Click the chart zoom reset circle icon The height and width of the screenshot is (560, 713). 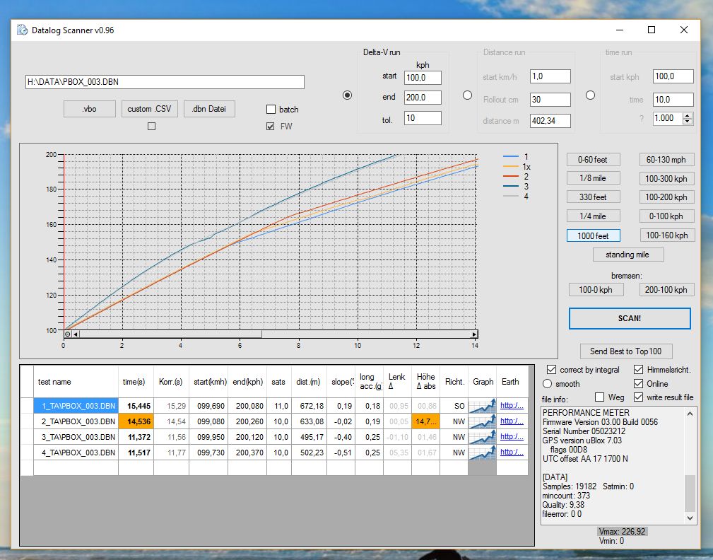coord(68,334)
